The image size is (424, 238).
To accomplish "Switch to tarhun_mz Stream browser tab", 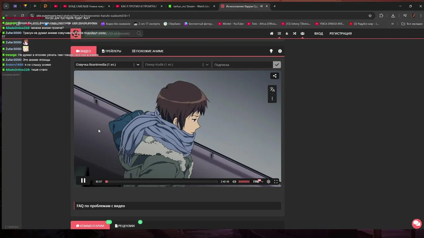I will pyautogui.click(x=191, y=6).
